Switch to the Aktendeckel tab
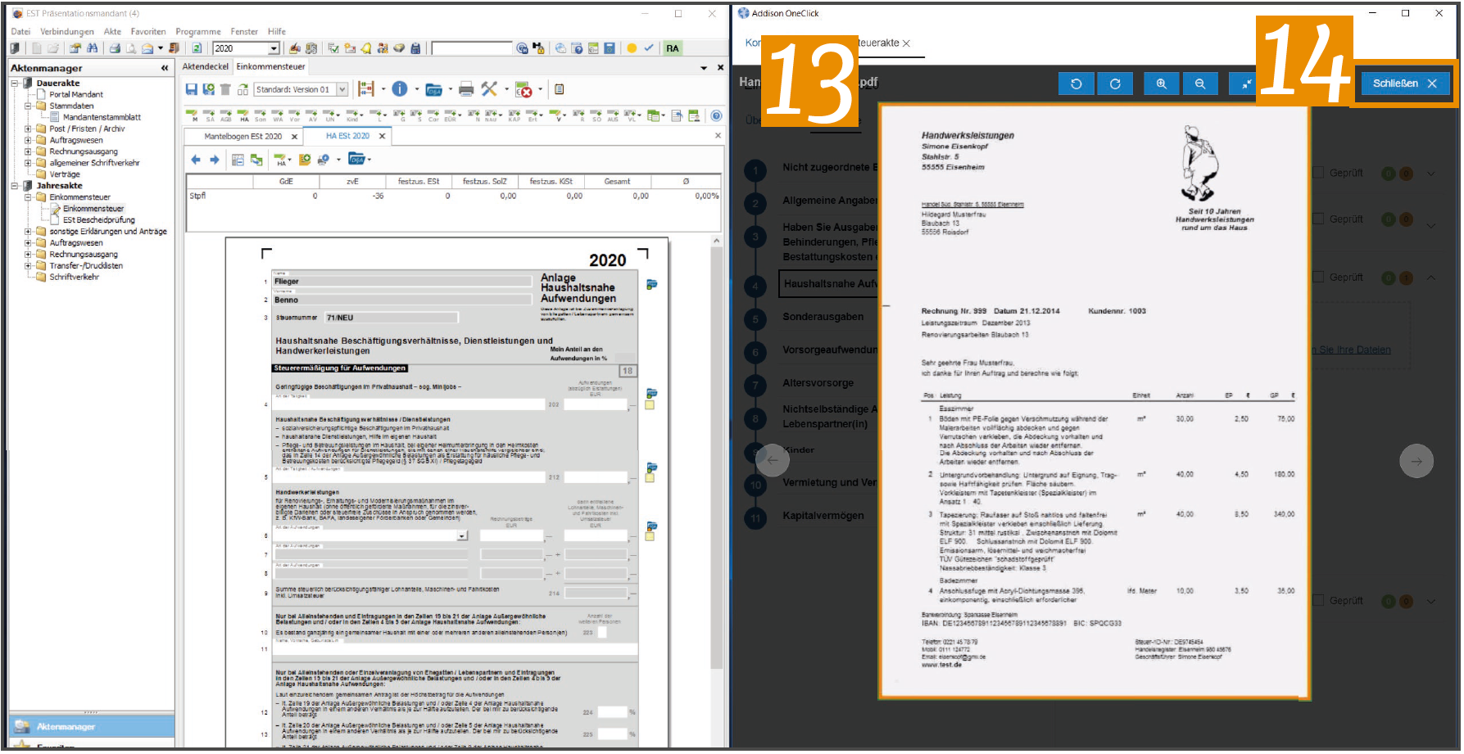Image resolution: width=1464 pixels, height=754 pixels. coord(206,66)
